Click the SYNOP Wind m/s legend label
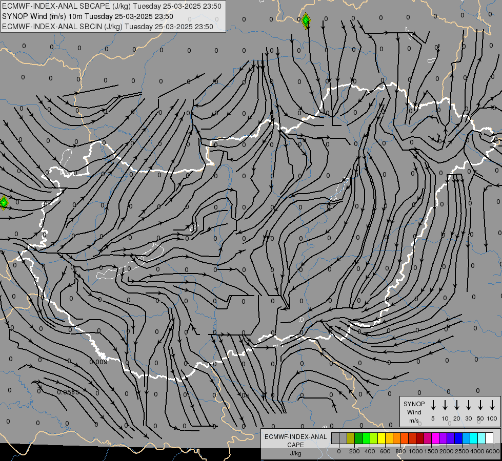Viewport: 502px width, 461px height. coord(414,412)
